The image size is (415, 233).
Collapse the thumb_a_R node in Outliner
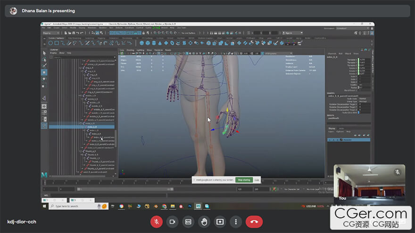click(x=81, y=151)
